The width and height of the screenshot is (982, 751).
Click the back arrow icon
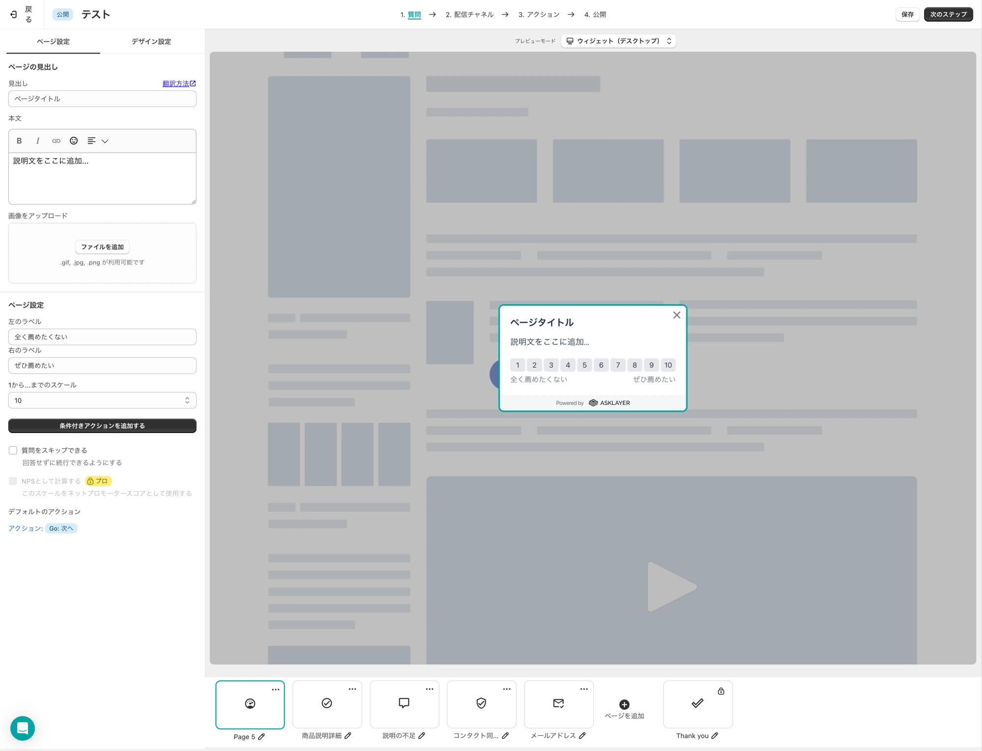coord(14,15)
